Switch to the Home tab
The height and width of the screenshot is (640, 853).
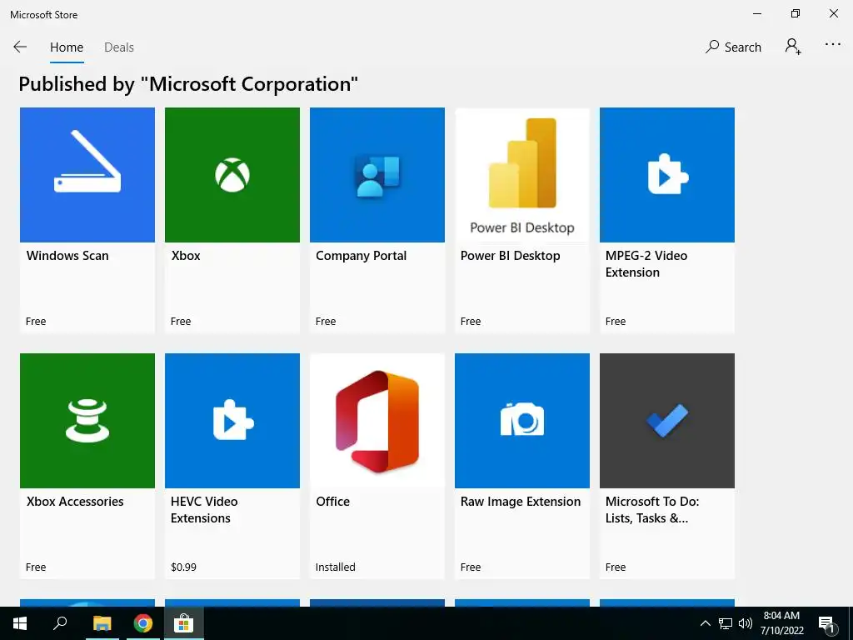67,47
